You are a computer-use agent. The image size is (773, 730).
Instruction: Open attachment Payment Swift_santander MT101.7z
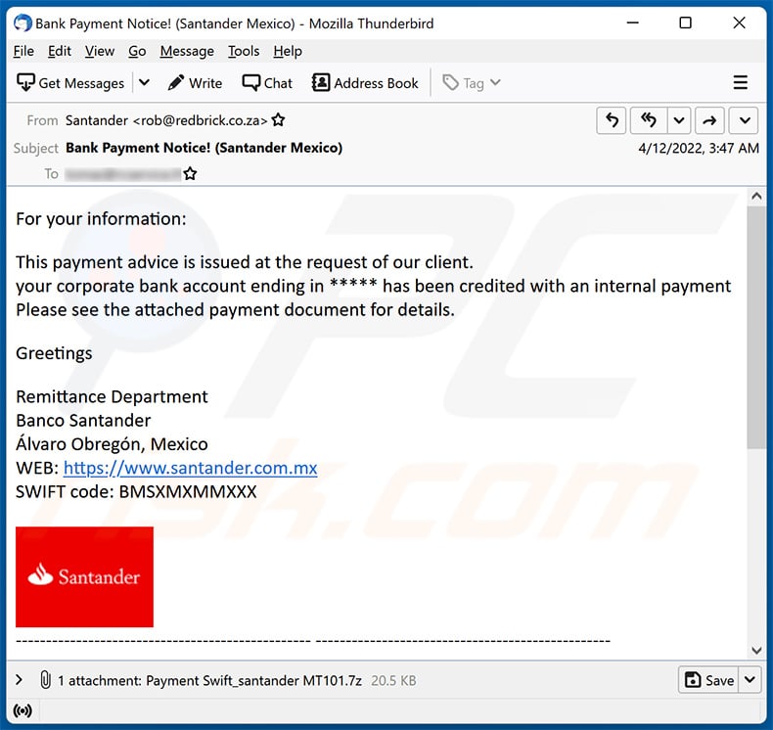(x=253, y=681)
